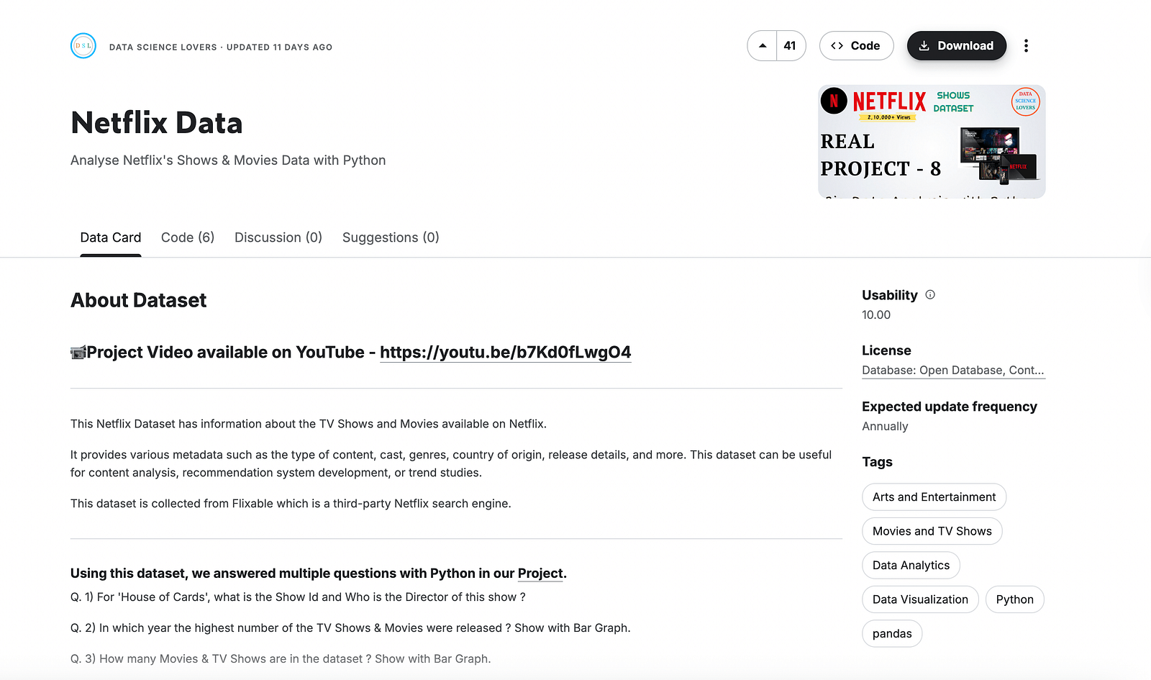1151x680 pixels.
Task: Click the 'Expected update frequency' label
Action: 950,407
